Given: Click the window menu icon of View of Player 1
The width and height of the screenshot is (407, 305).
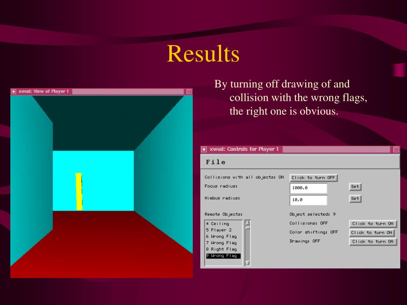Looking at the screenshot, I should [x=14, y=92].
